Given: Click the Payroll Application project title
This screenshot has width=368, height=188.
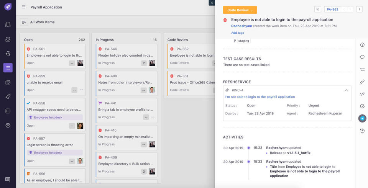Looking at the screenshot, I should [46, 7].
